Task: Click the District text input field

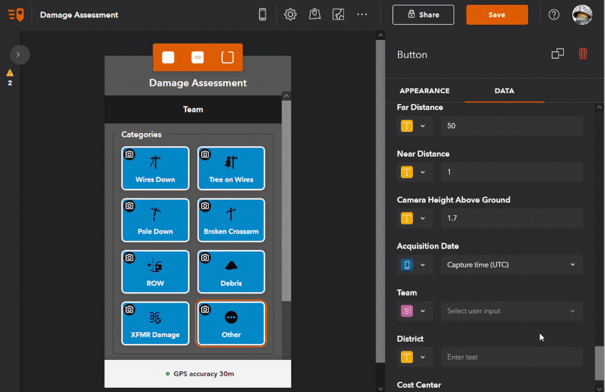Action: pos(512,358)
